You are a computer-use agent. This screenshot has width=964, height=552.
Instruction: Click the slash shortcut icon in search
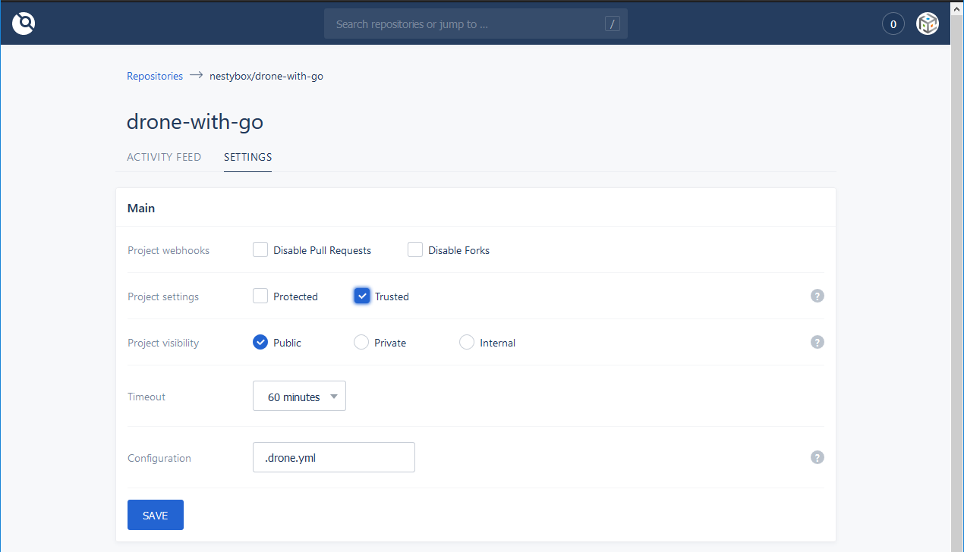(x=612, y=24)
